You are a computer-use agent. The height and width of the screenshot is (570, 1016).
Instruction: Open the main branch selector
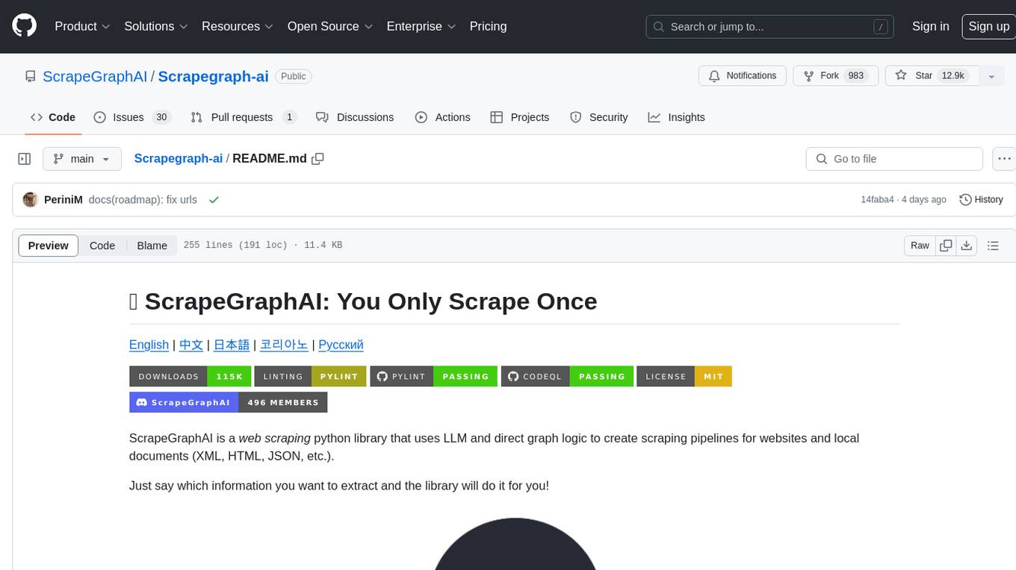(82, 159)
